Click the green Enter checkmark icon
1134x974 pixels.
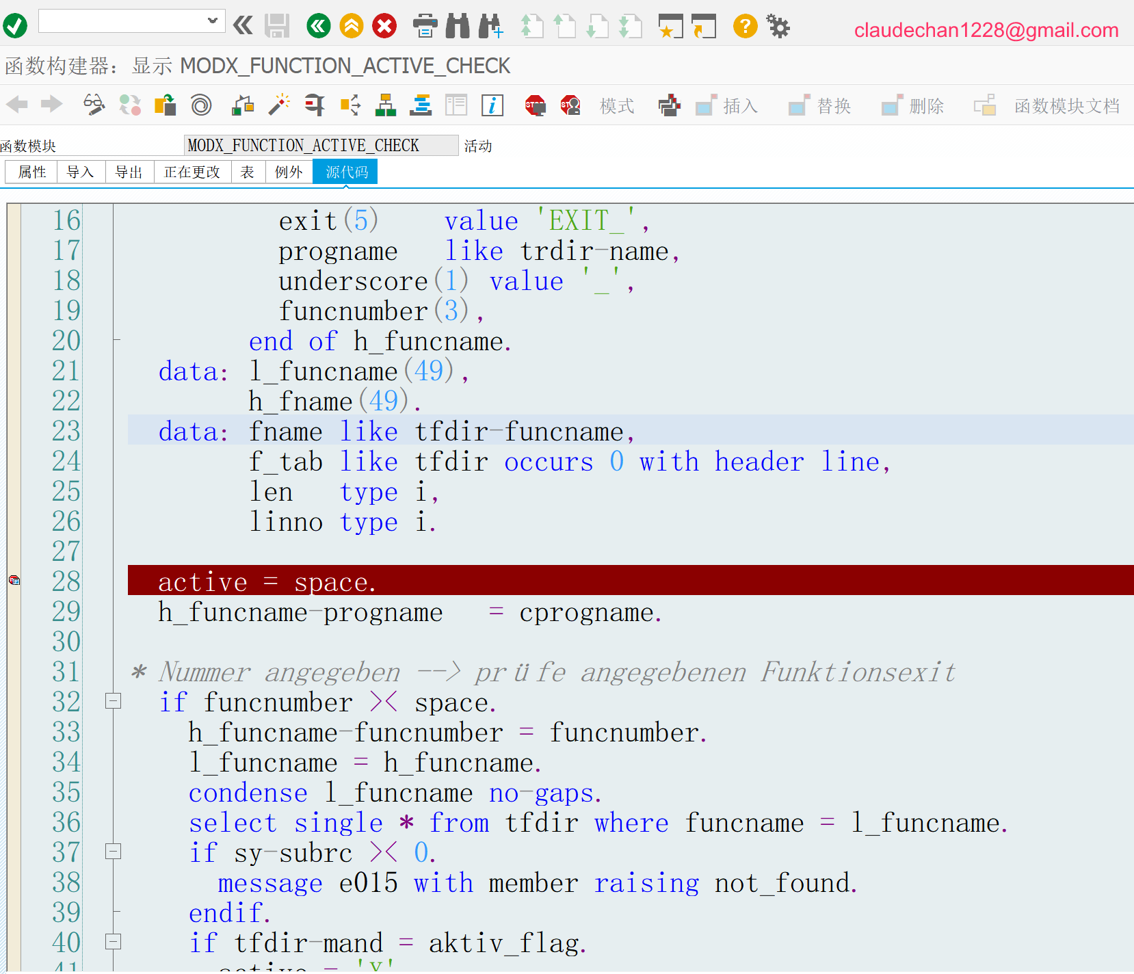click(15, 27)
